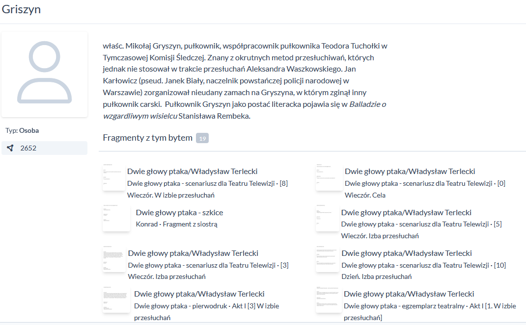Open thumbnail of scenariusz fragment [0]
This screenshot has width=526, height=325.
click(x=329, y=177)
